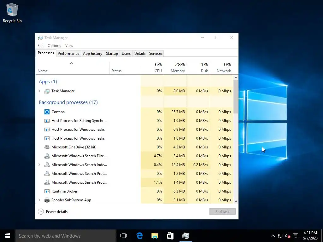Expand the Task Manager app entry
323x242 pixels.
click(39, 91)
